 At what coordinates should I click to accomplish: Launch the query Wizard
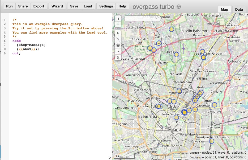pos(57,6)
